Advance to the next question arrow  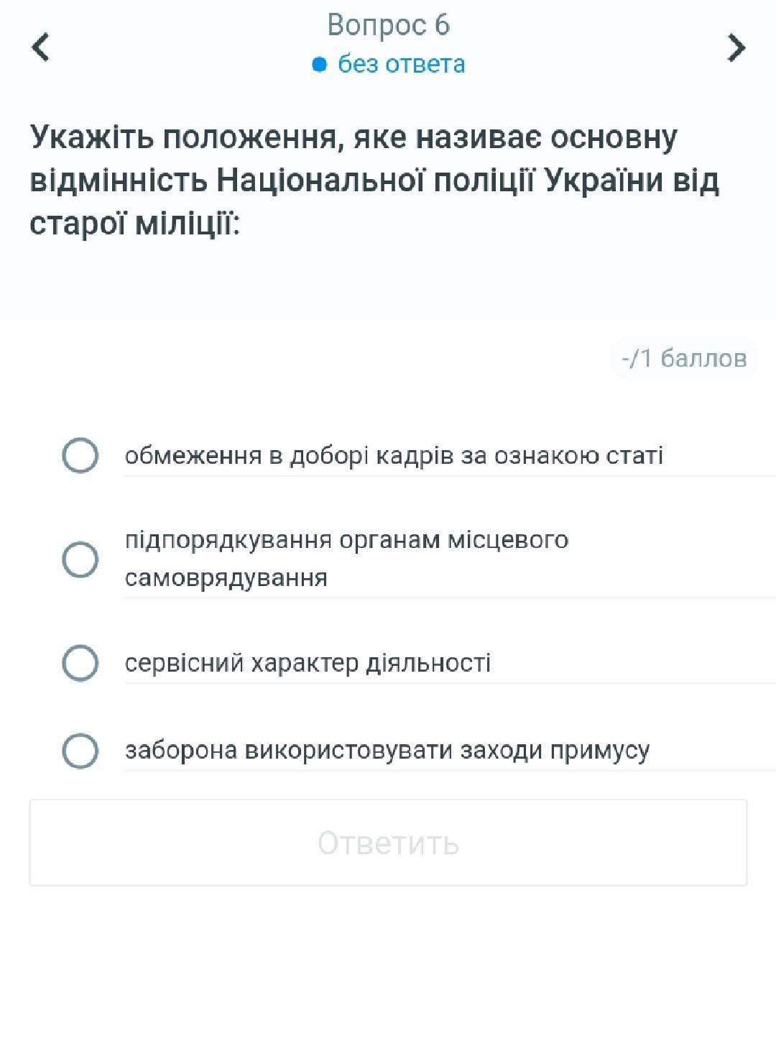tap(736, 47)
